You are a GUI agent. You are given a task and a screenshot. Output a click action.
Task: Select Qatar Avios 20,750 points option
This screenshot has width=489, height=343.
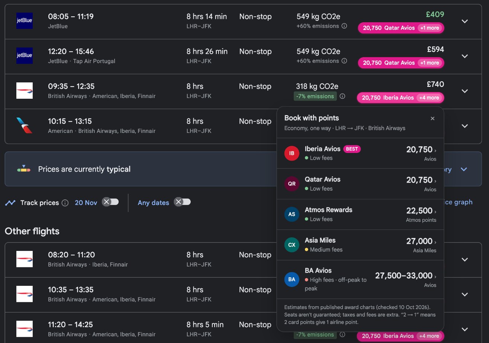360,184
